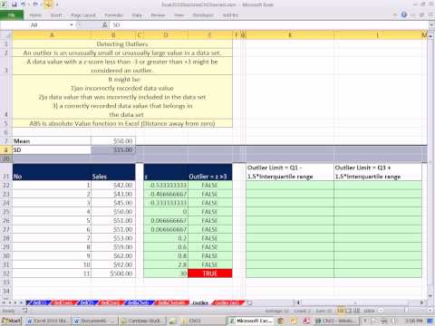This screenshot has width=435, height=326.
Task: Select the 'Detecting Outliers' title cell
Action: pos(122,44)
